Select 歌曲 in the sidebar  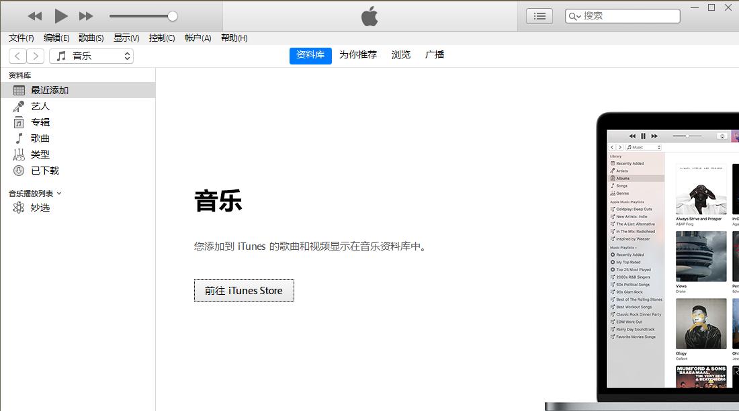pos(78,138)
